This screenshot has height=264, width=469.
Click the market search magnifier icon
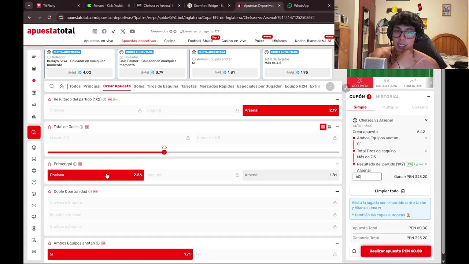(52, 86)
